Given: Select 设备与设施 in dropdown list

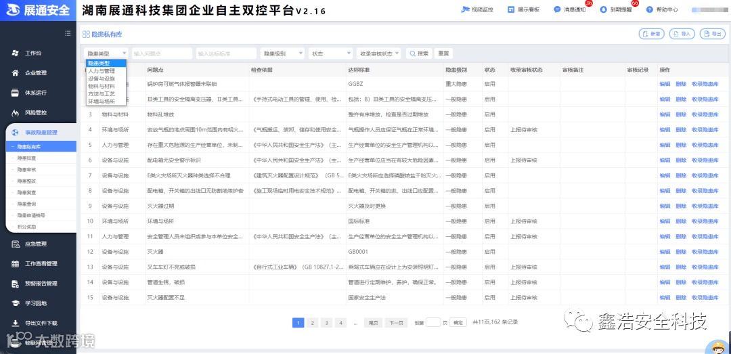Looking at the screenshot, I should (x=106, y=79).
